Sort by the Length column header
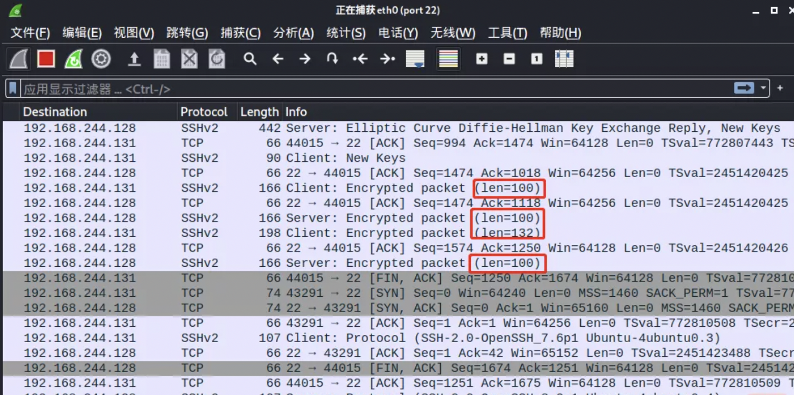 tap(260, 112)
